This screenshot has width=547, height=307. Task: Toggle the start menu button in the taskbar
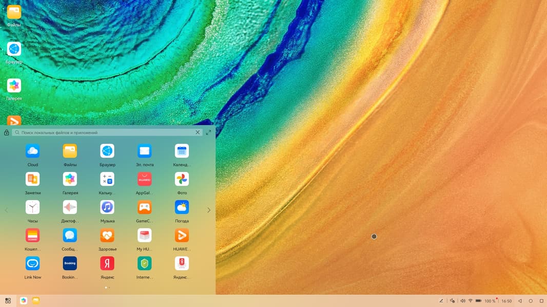[8, 301]
